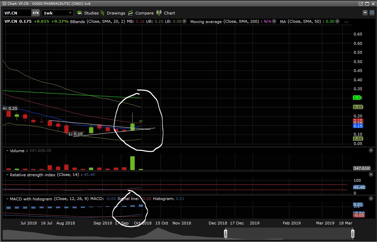Open the Drawings tools menu
This screenshot has height=242, width=377.
(113, 13)
